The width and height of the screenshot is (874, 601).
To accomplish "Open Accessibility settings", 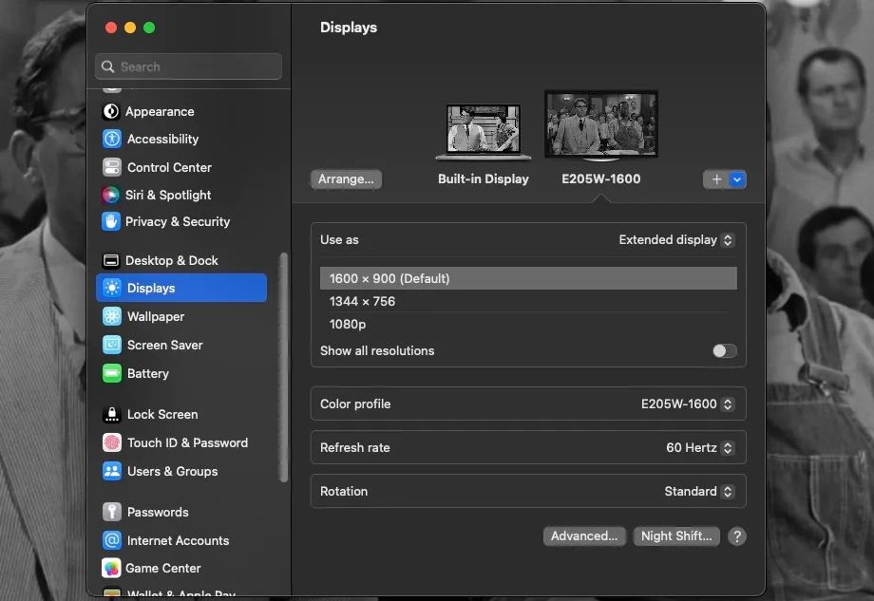I will coord(161,139).
